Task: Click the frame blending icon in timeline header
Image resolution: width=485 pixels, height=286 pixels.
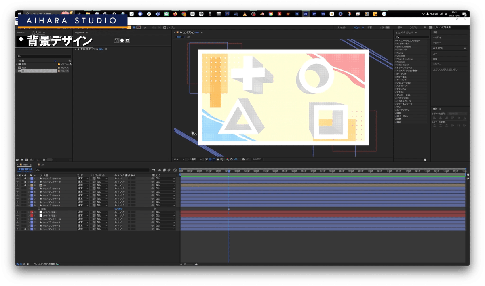Action: tap(164, 170)
